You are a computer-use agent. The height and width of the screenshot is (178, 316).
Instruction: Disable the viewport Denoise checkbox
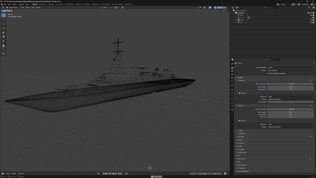(239, 93)
